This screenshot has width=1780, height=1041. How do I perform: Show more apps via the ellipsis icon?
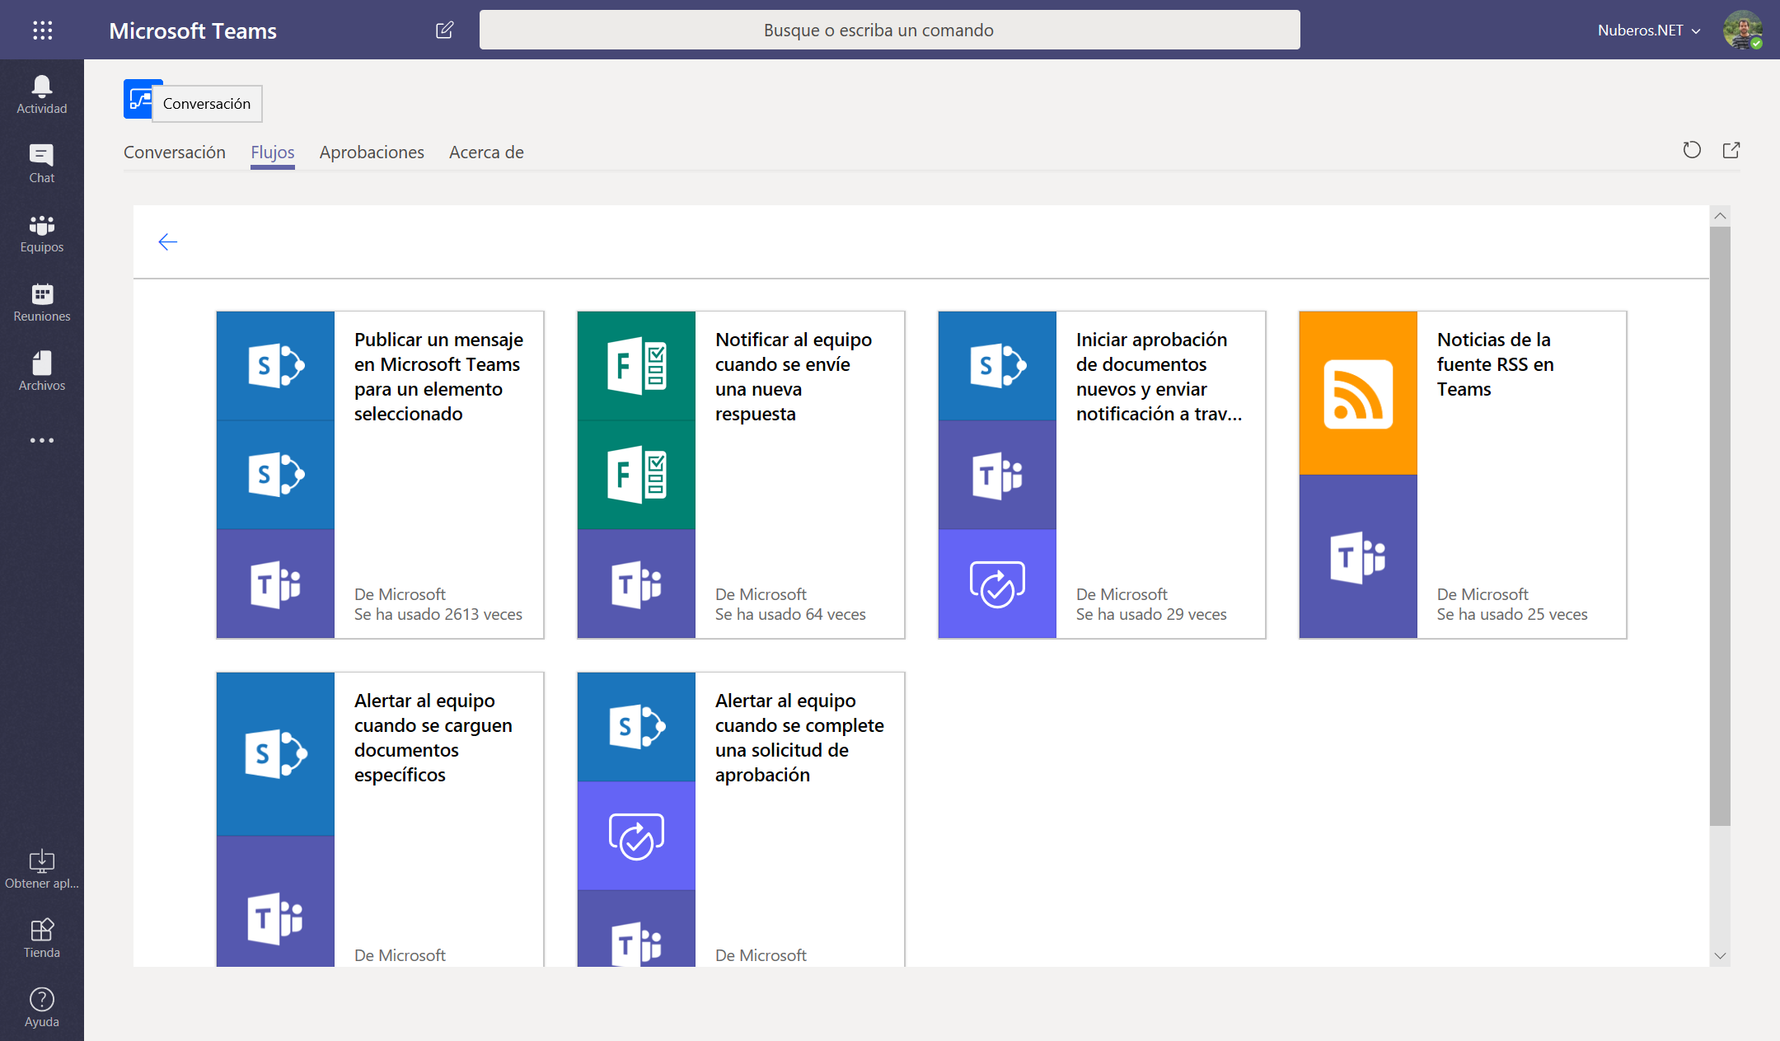[41, 439]
